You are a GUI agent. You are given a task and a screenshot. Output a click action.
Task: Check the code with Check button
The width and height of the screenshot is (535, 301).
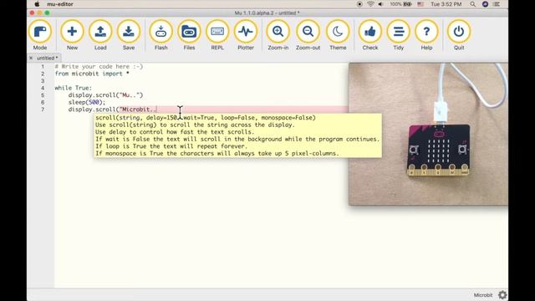(x=369, y=35)
